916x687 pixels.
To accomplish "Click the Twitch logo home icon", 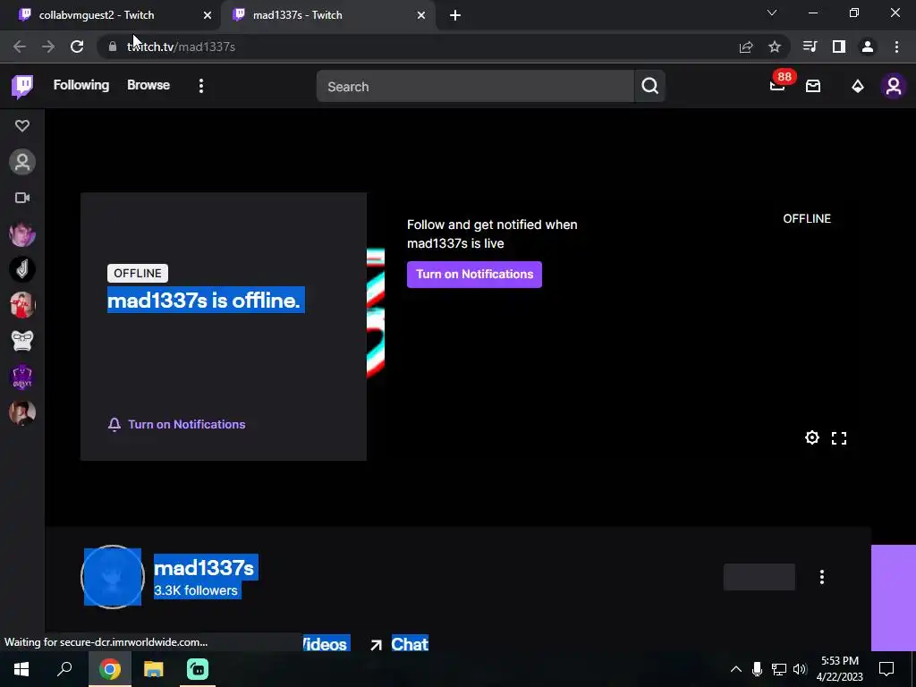I will (x=22, y=87).
